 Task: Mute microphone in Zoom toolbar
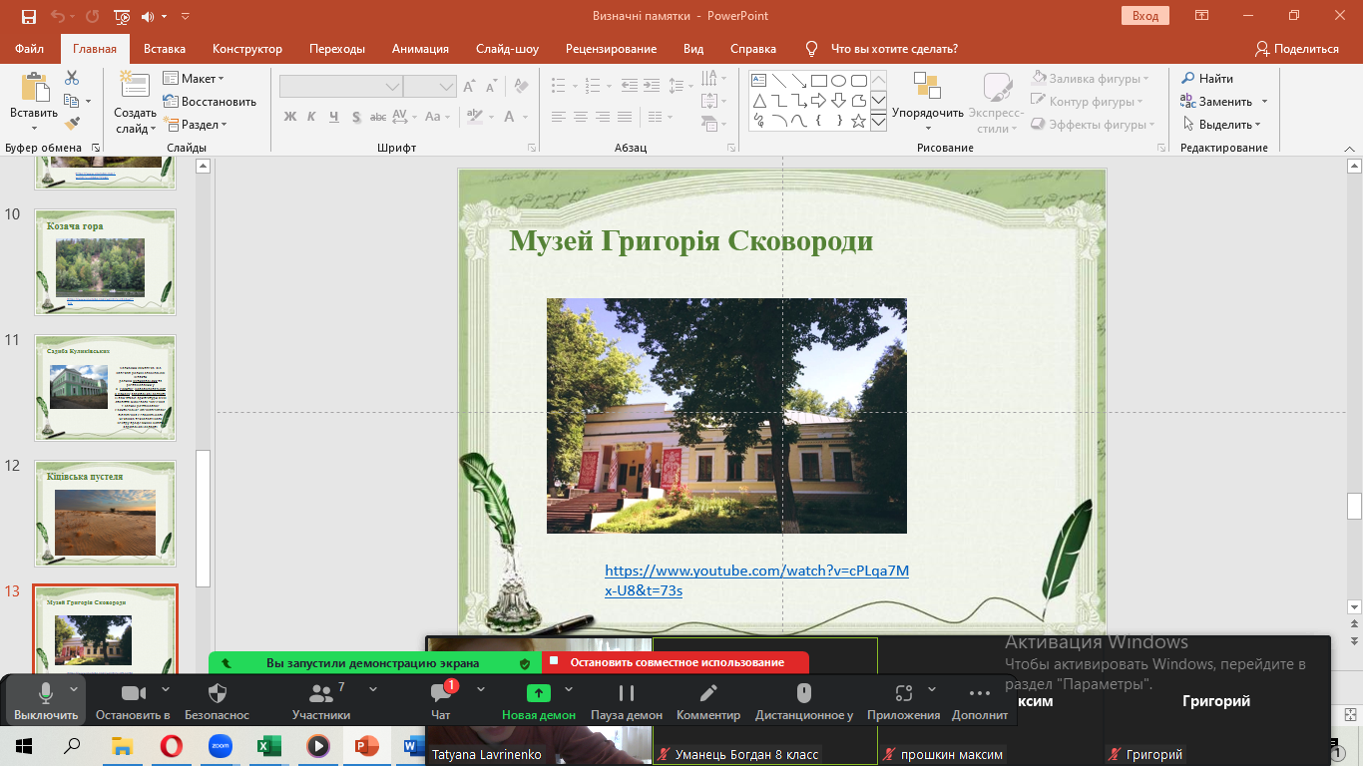[x=45, y=694]
